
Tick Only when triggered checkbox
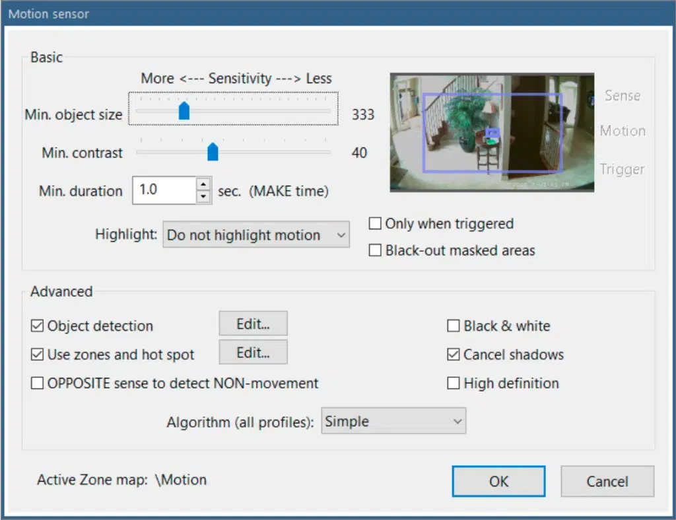point(375,223)
